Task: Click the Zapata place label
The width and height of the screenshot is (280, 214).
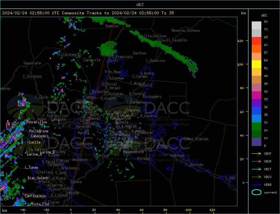Action: click(76, 182)
